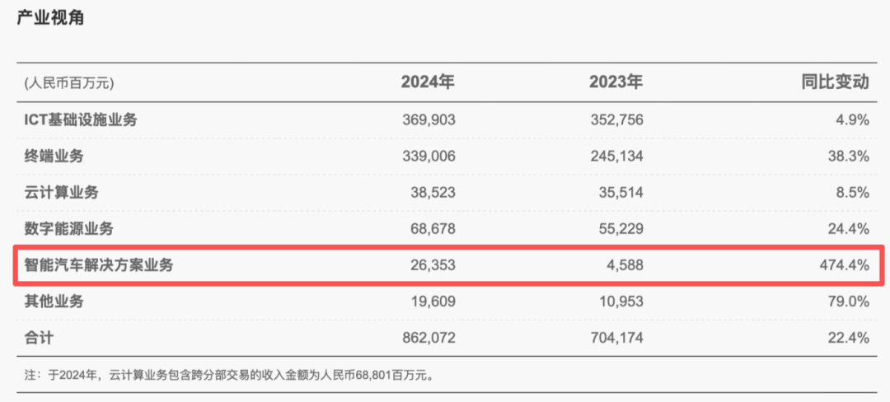Click the 产业视角 section heading
This screenshot has width=890, height=402.
click(x=50, y=18)
